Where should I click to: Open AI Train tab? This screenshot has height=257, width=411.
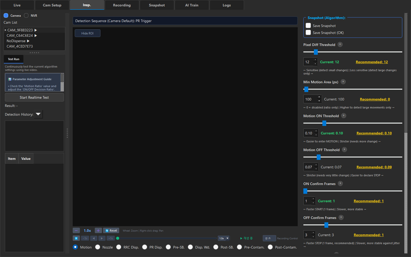click(192, 5)
